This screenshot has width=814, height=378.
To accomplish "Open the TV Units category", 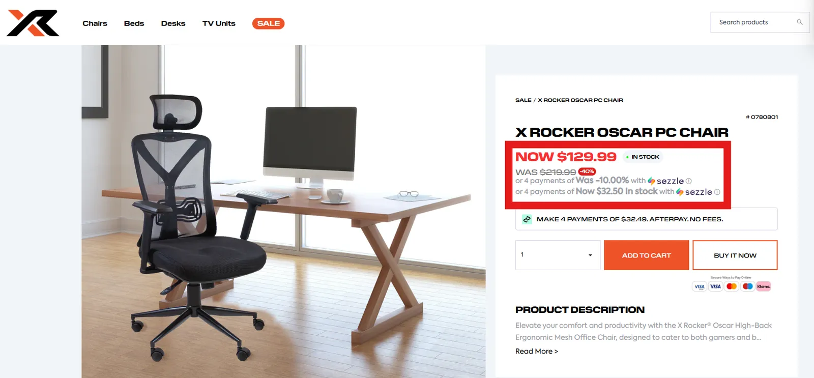I will 219,23.
